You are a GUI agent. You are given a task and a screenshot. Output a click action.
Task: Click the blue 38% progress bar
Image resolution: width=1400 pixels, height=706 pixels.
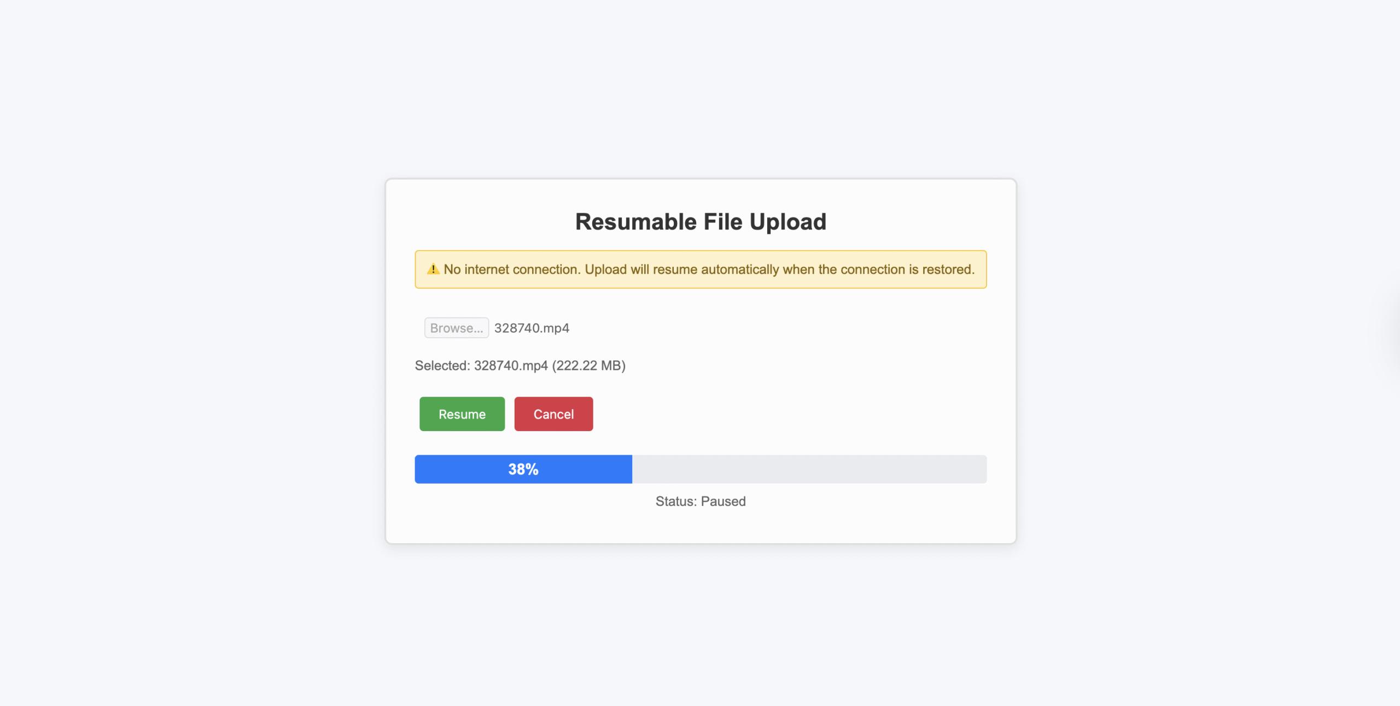tap(523, 469)
